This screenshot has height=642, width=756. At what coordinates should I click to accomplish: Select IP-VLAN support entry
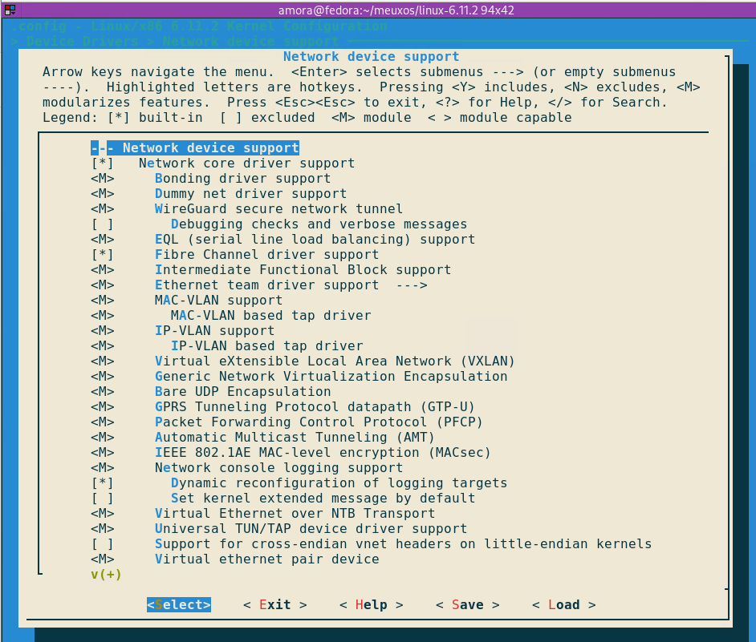point(214,331)
